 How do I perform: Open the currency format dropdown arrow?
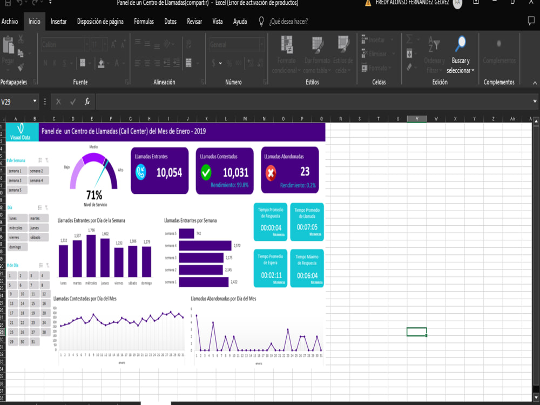coord(220,63)
